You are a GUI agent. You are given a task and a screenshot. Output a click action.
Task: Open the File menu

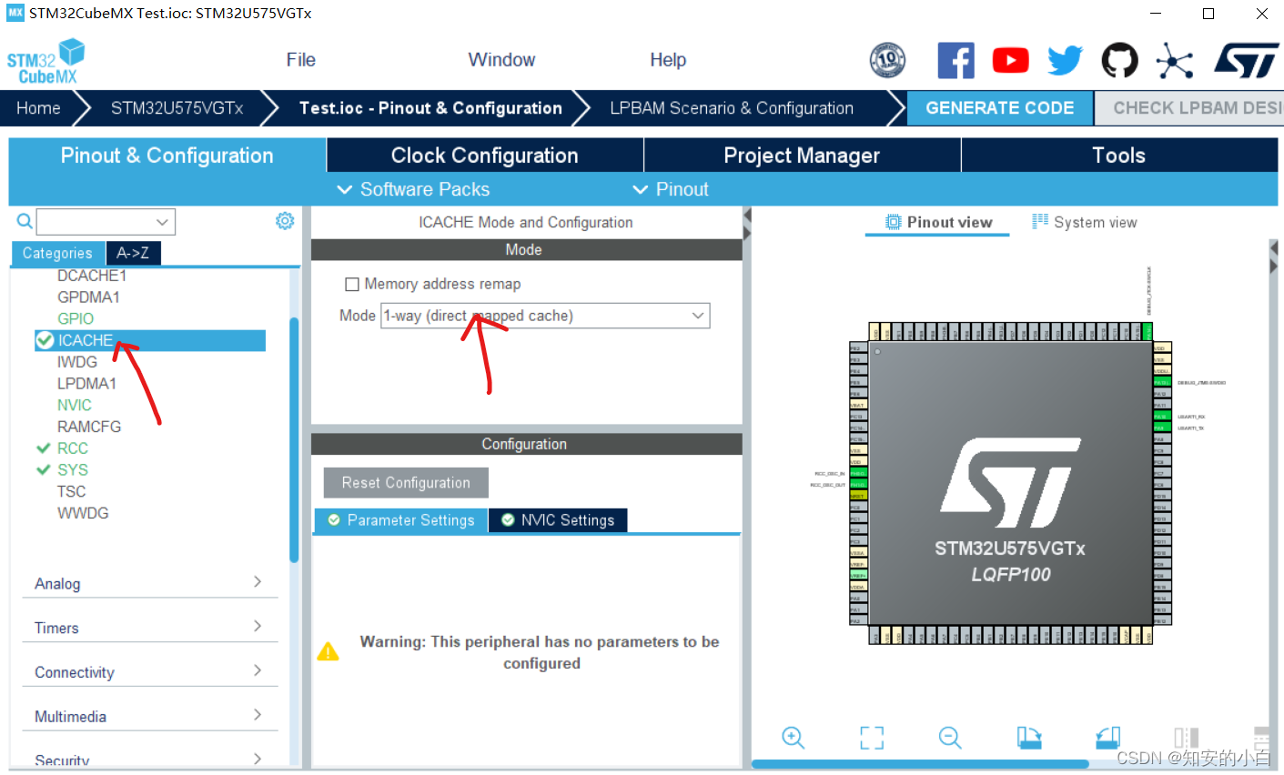click(x=301, y=60)
